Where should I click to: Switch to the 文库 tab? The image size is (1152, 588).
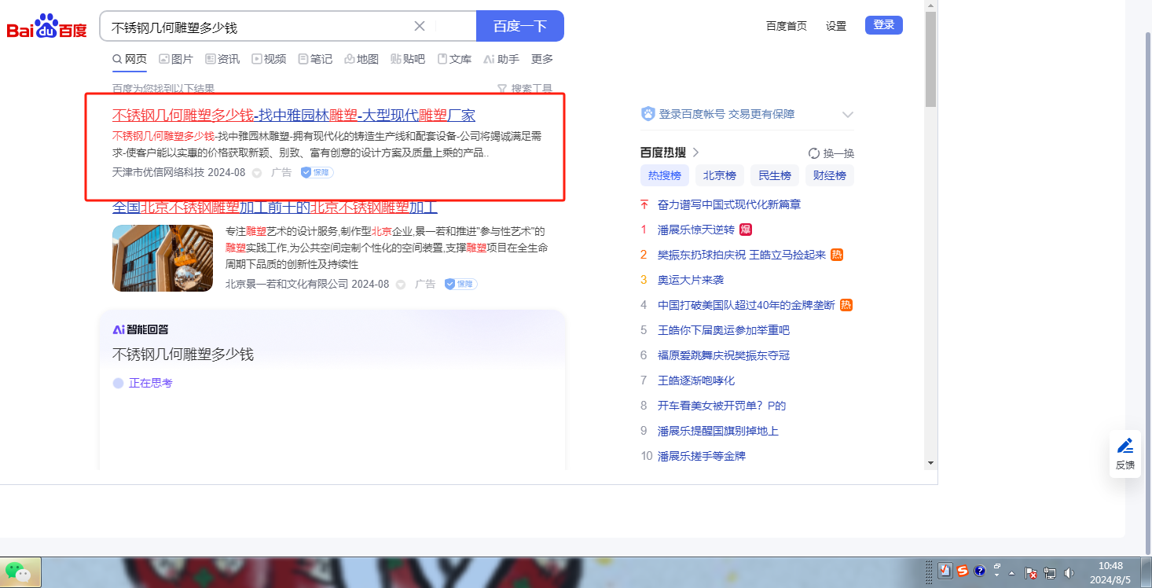pos(454,59)
